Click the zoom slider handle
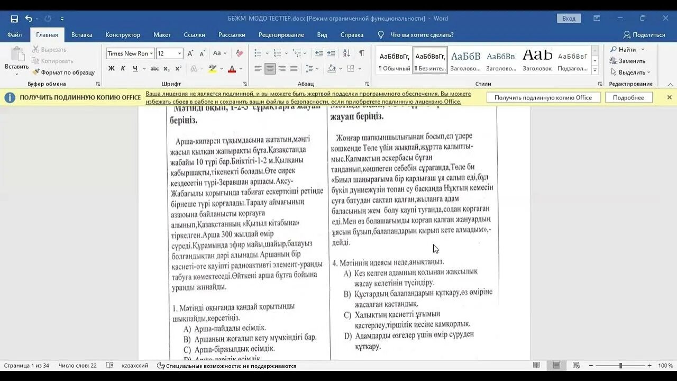Viewport: 677px width, 381px height. (620, 366)
